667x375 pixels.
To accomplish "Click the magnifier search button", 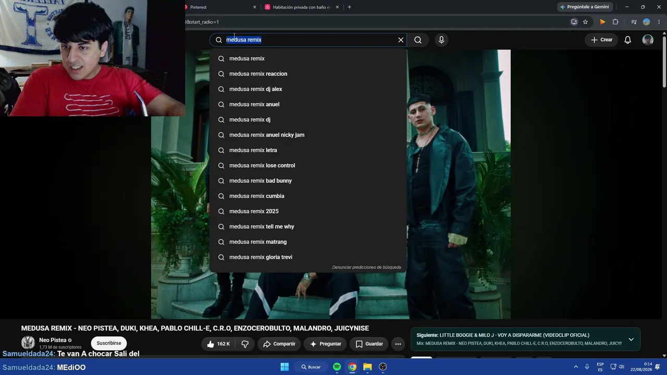I will click(x=418, y=40).
